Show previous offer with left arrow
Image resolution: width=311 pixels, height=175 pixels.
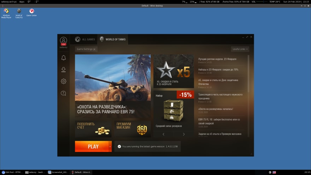[x=163, y=134]
